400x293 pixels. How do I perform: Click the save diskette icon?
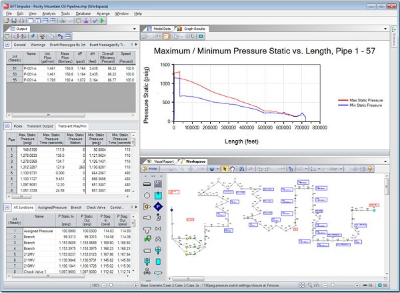[x=14, y=21]
